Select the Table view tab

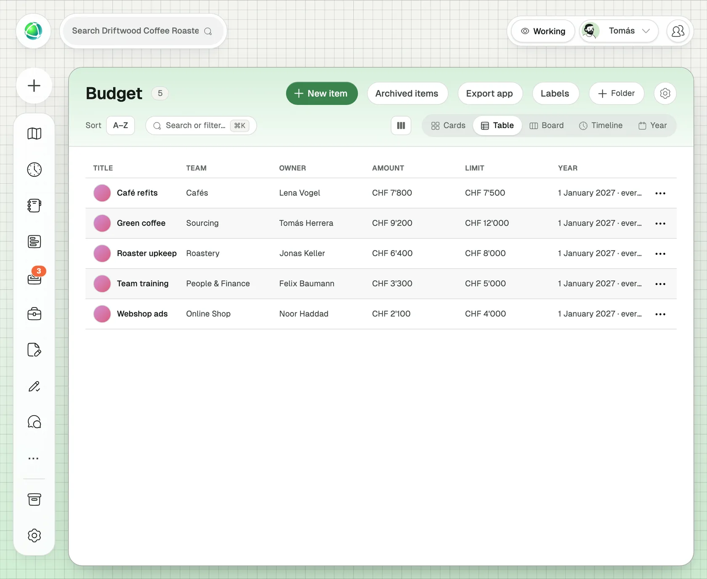coord(497,125)
